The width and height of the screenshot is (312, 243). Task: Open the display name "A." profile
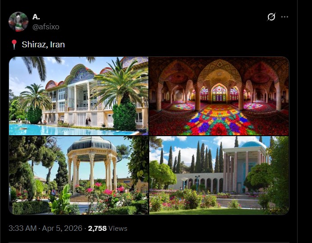[36, 17]
